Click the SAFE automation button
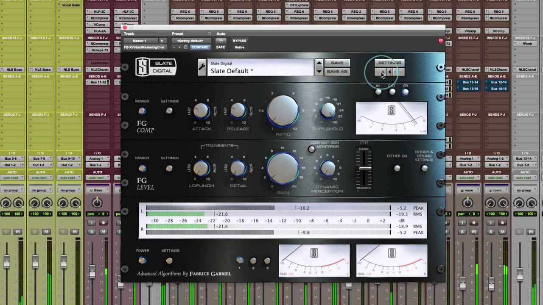The image size is (543, 305). tap(221, 47)
